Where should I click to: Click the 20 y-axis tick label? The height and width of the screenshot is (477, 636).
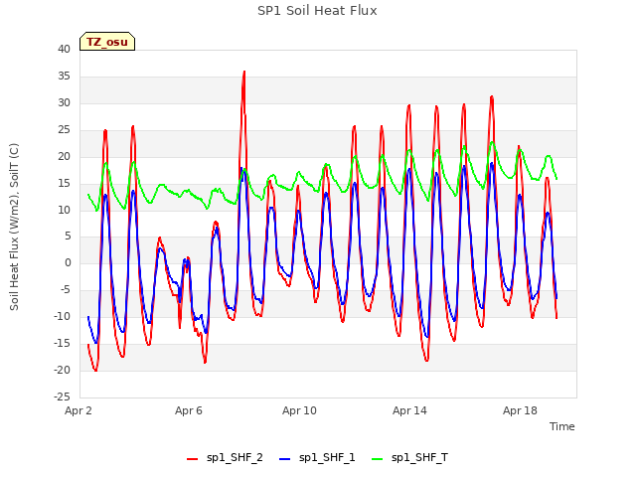(64, 156)
